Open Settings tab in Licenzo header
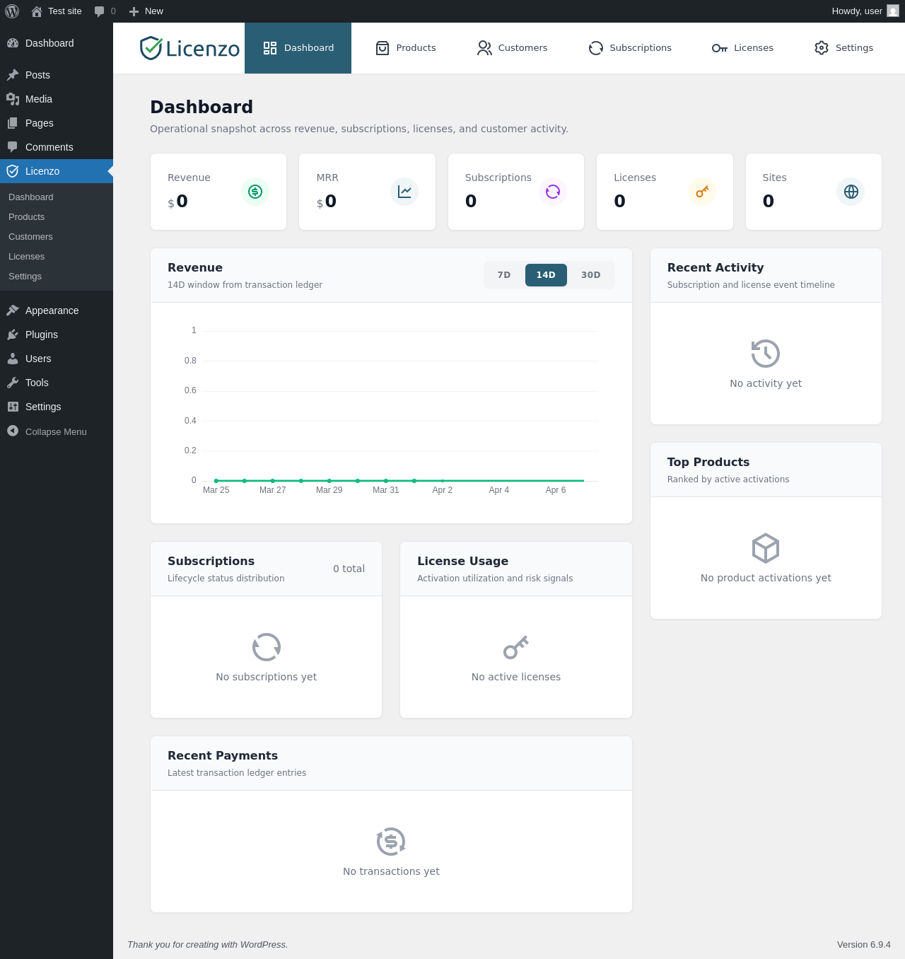 pos(843,48)
